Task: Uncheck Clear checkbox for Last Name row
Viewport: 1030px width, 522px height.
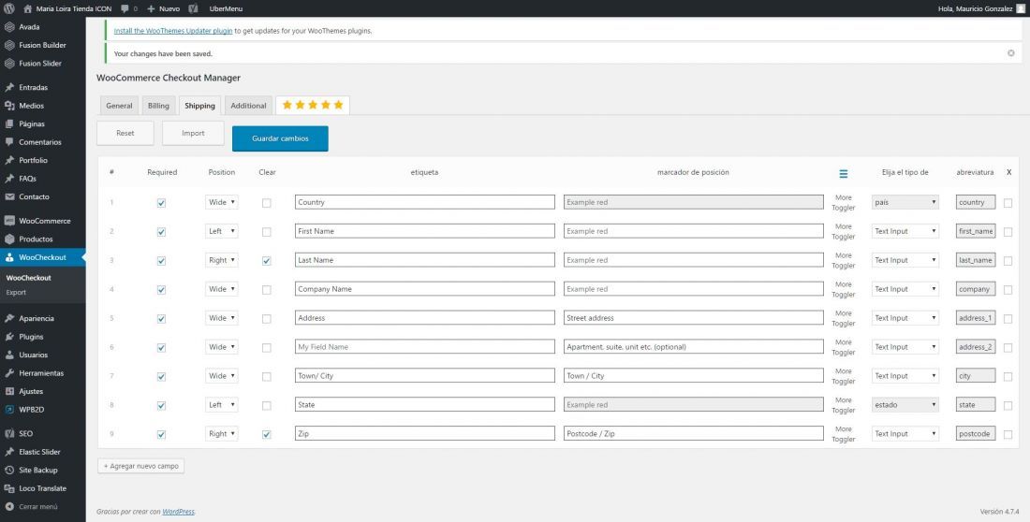Action: pos(266,261)
